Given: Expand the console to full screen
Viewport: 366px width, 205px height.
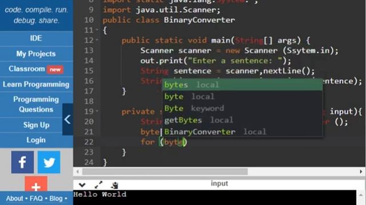Looking at the screenshot, I should click(98, 184).
